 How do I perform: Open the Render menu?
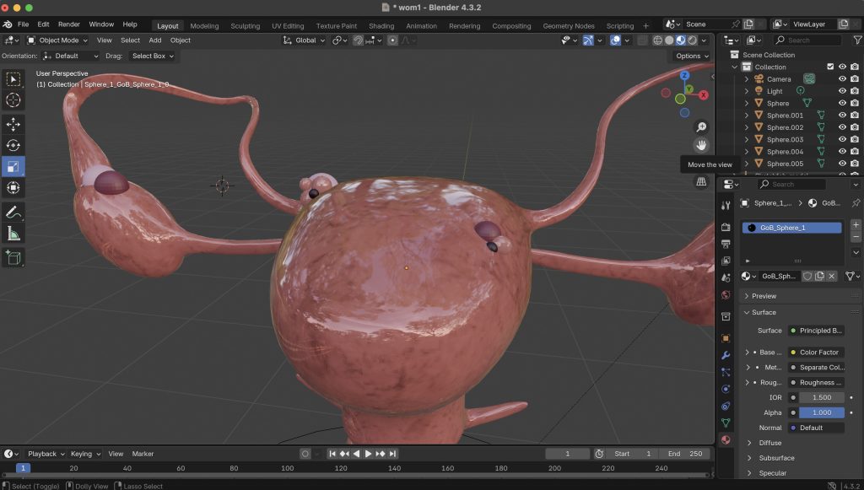point(69,24)
